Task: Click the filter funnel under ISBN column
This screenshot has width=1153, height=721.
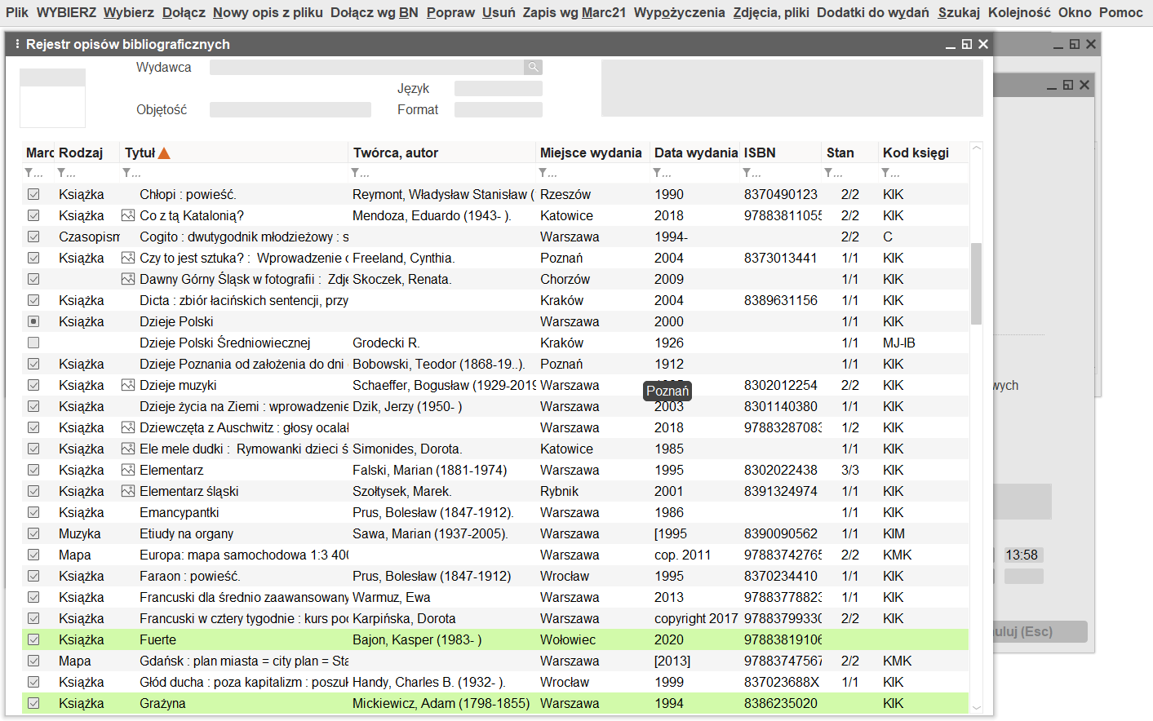Action: 747,173
